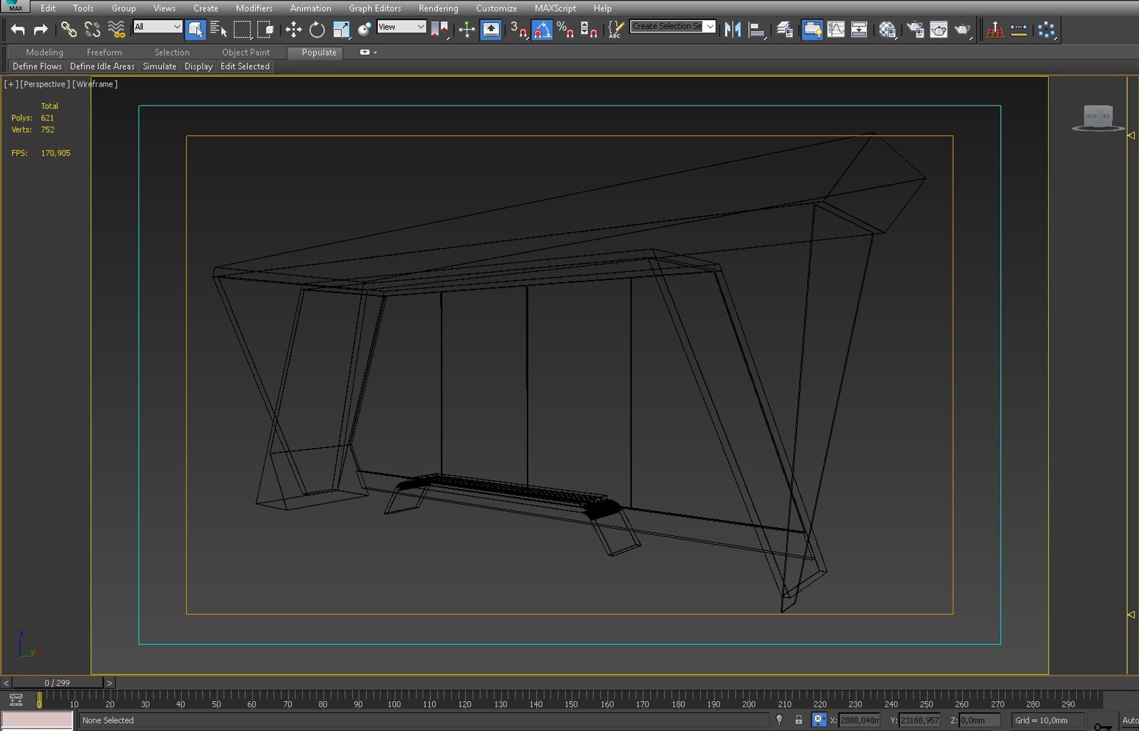
Task: Switch to the Modeling ribbon tab
Action: point(45,52)
